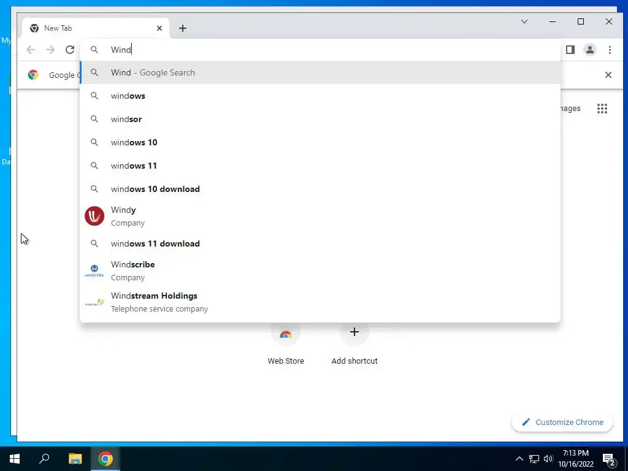Reload the page with refresh icon
628x471 pixels.
coord(70,50)
